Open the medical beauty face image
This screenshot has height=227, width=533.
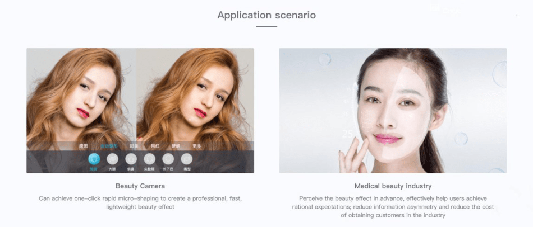[x=393, y=111]
